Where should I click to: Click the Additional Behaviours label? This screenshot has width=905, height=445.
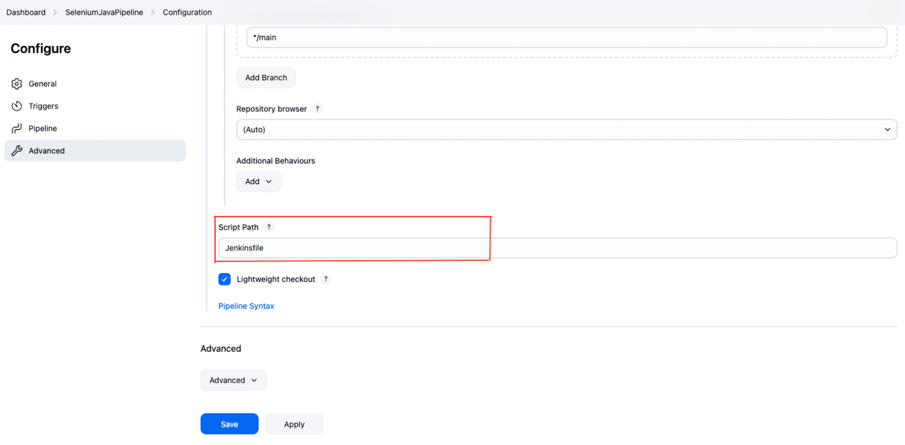[x=276, y=161]
